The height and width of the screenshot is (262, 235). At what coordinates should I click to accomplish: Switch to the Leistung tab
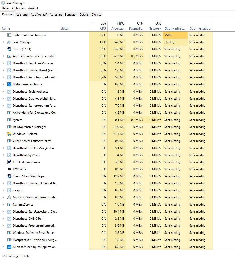pos(22,14)
